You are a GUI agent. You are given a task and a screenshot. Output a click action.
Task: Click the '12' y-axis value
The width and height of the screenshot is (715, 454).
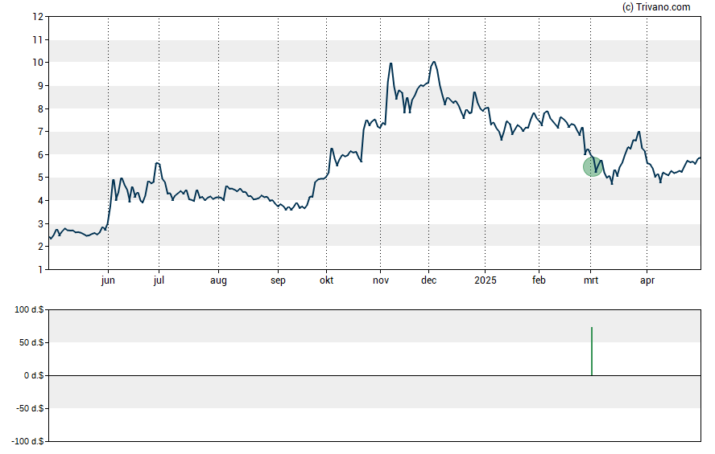38,17
